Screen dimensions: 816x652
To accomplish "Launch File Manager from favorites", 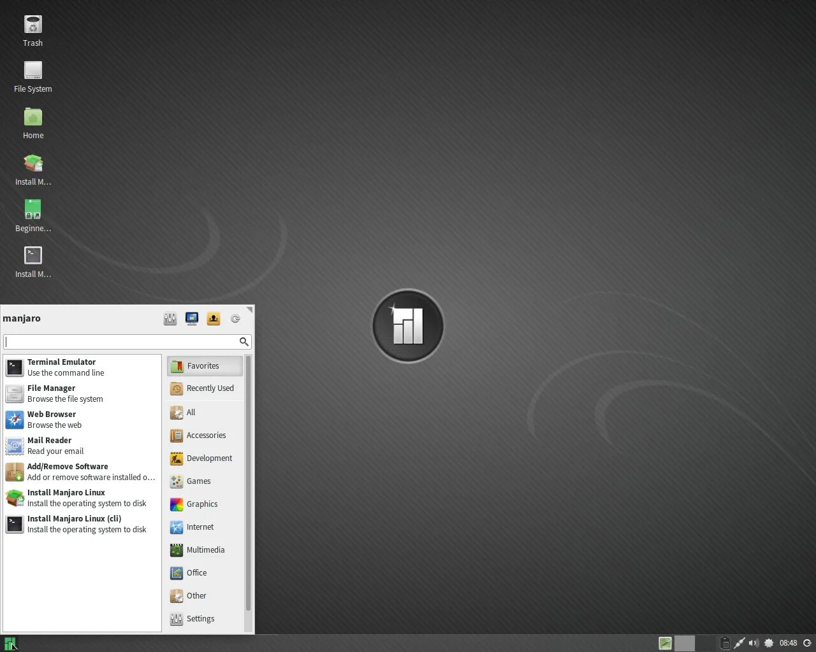I will click(82, 393).
